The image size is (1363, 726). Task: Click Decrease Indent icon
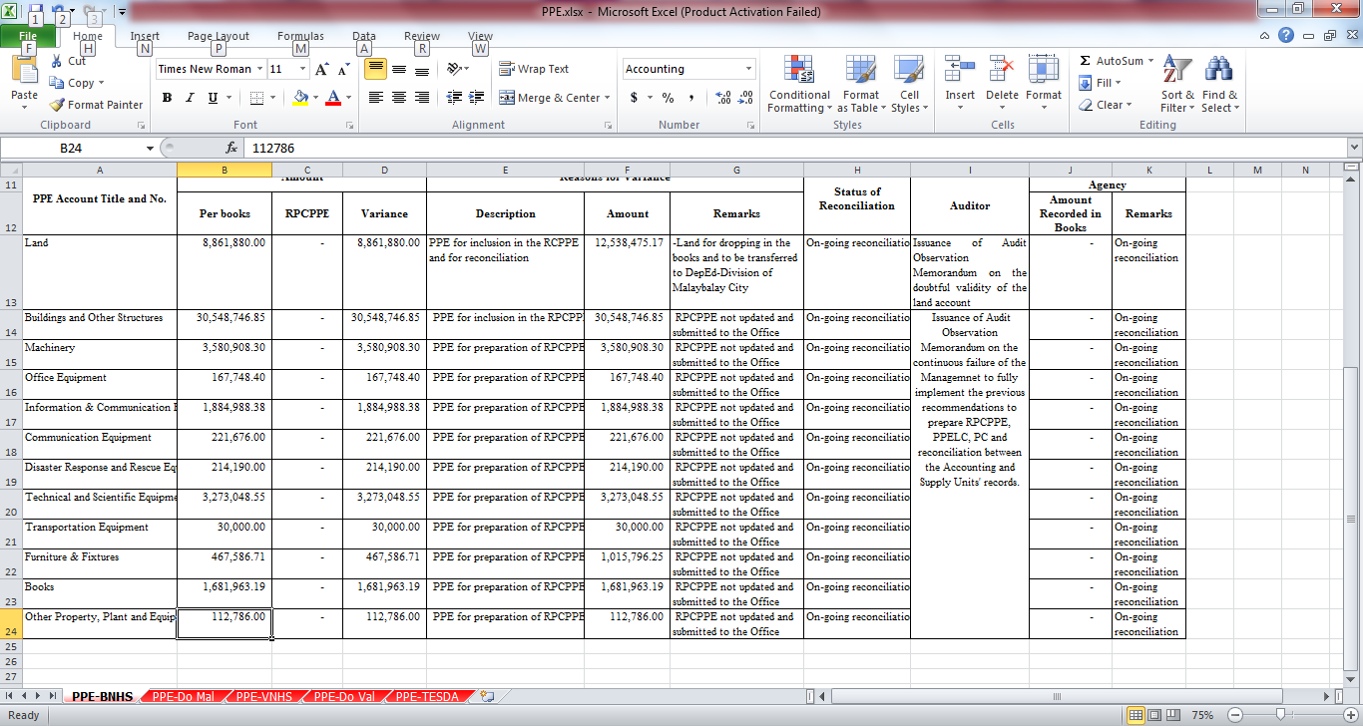click(454, 98)
